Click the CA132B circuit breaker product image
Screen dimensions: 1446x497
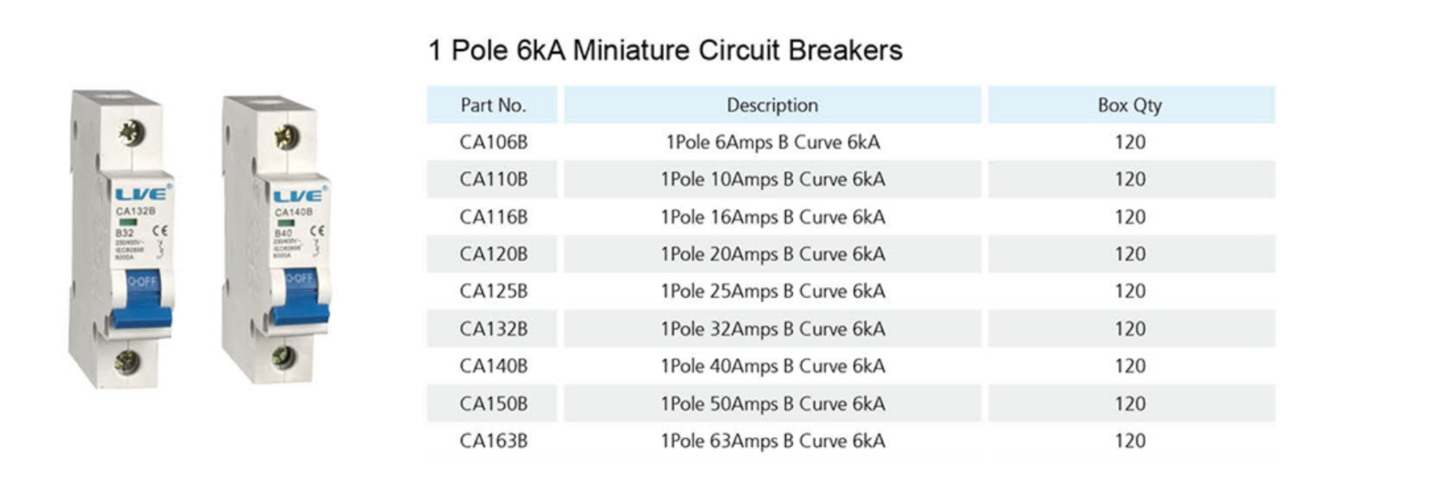[x=121, y=239]
